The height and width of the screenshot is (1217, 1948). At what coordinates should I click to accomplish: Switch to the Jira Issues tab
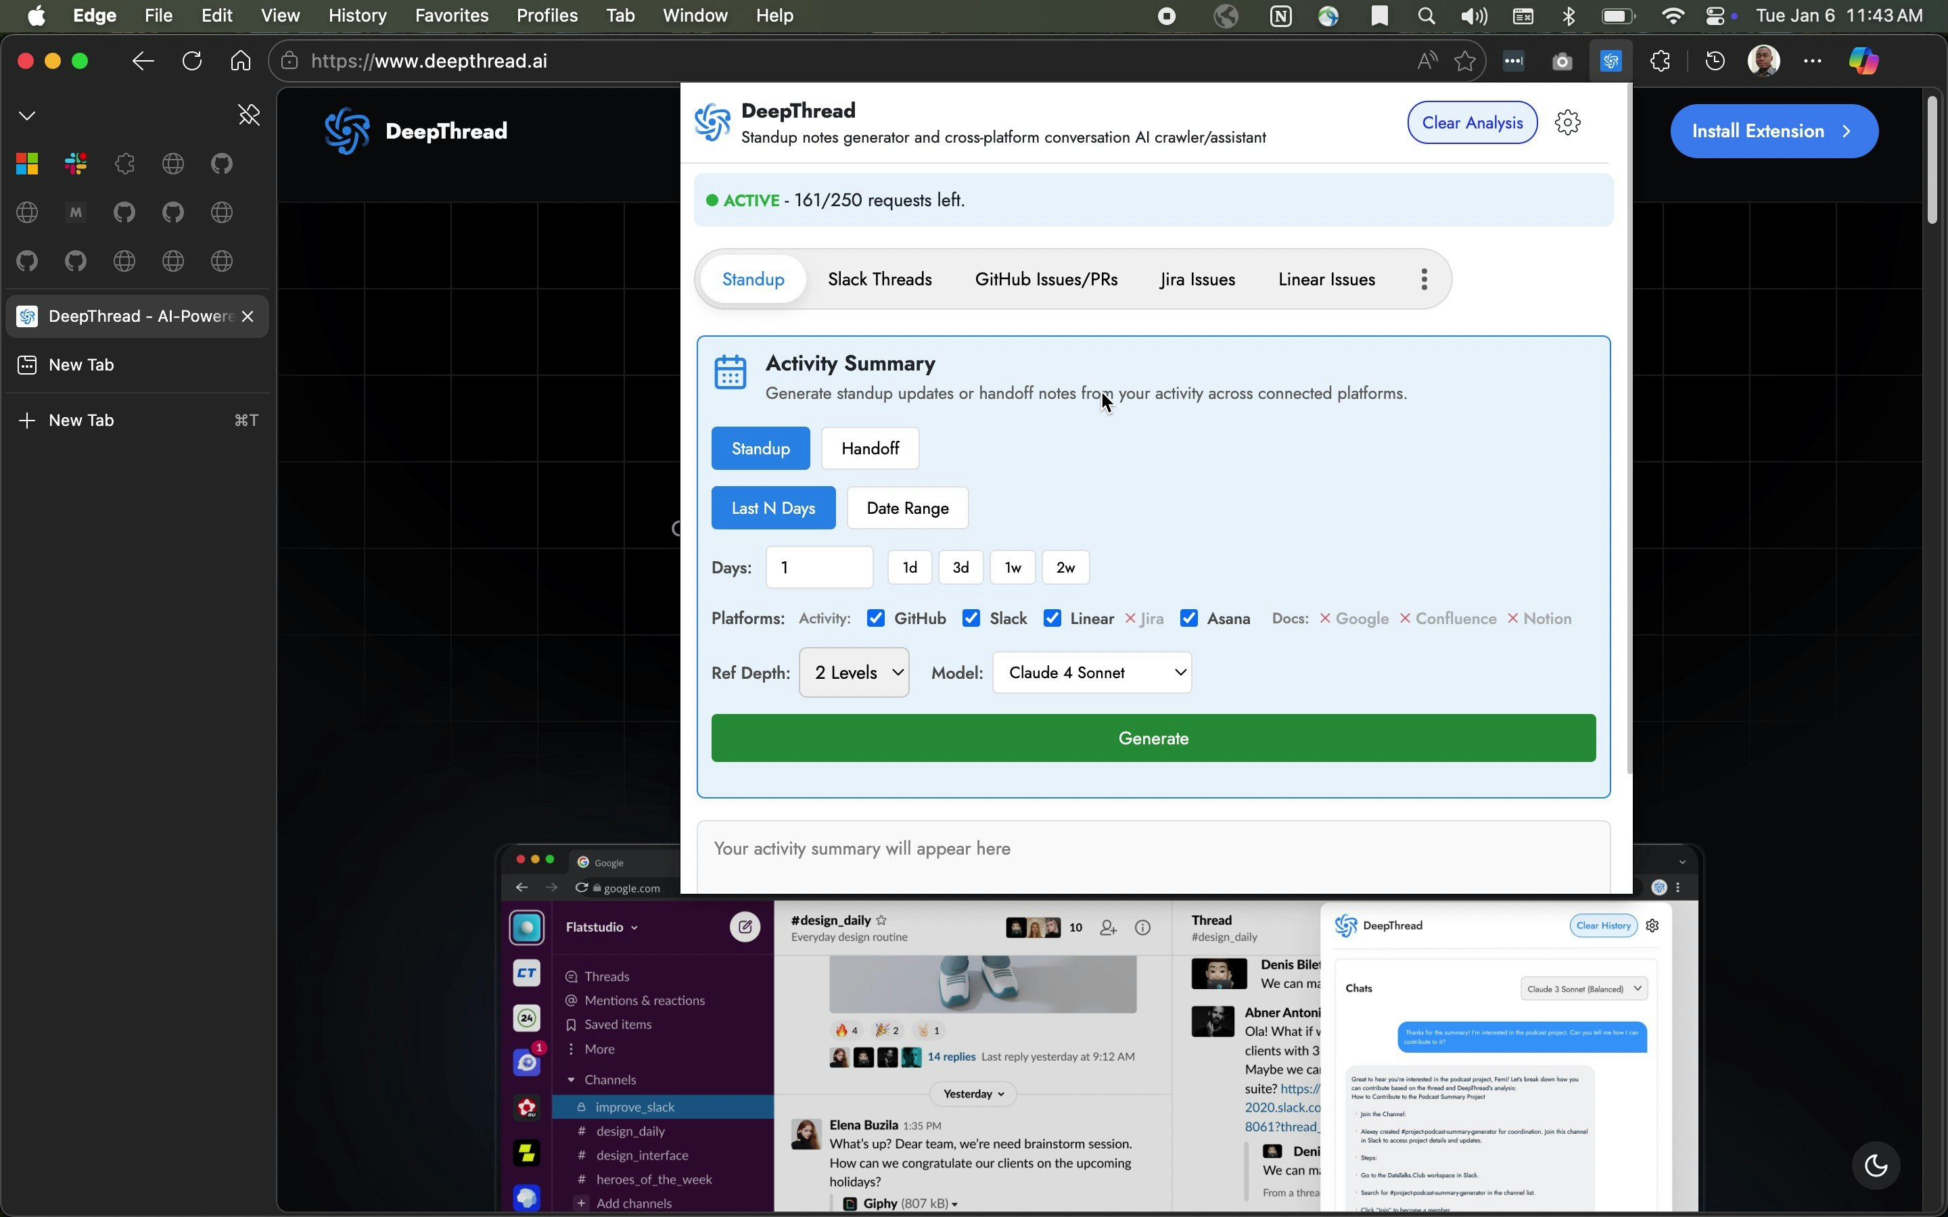(x=1197, y=279)
